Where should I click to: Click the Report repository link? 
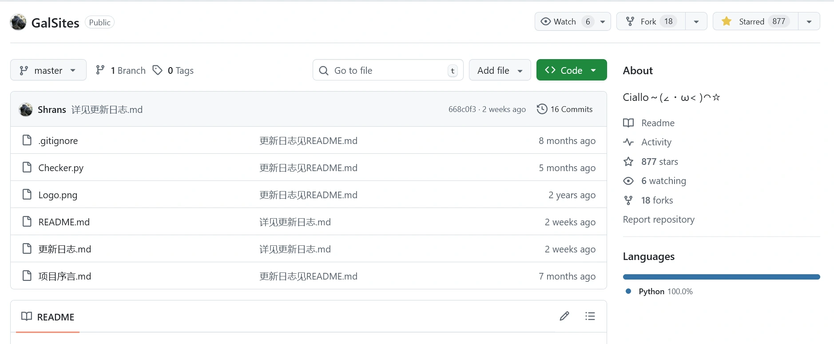click(658, 220)
